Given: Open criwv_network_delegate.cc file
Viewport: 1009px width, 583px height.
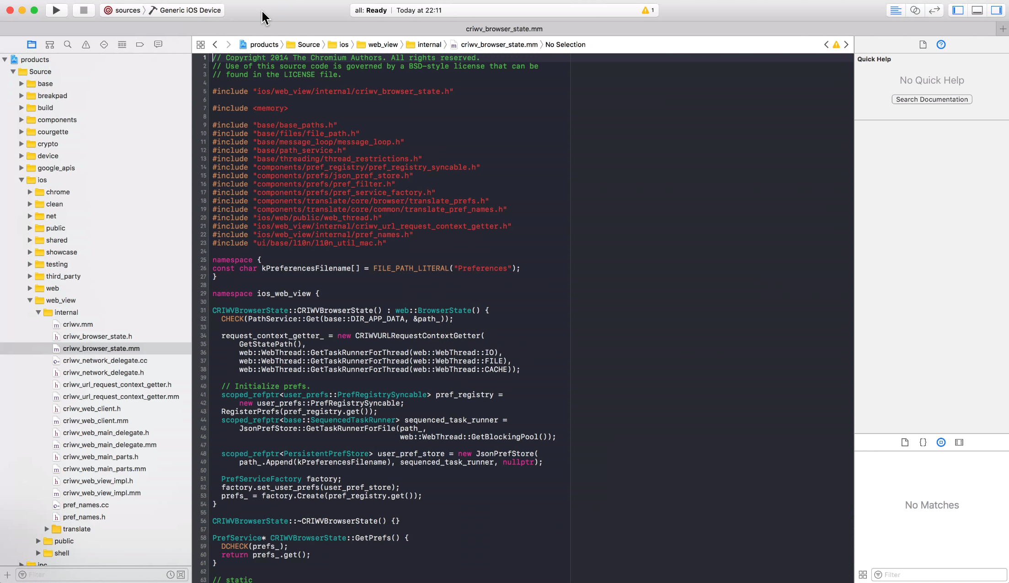Looking at the screenshot, I should tap(105, 360).
